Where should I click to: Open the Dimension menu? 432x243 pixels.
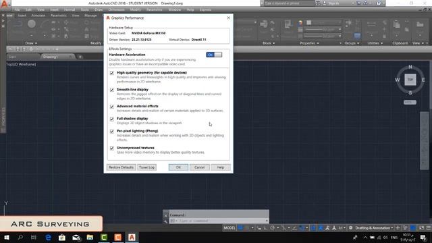click(116, 9)
